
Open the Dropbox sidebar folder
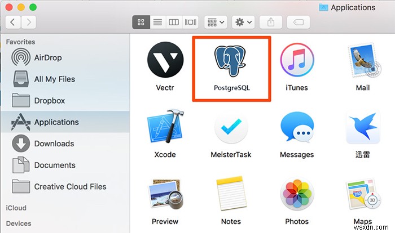pyautogui.click(x=65, y=101)
